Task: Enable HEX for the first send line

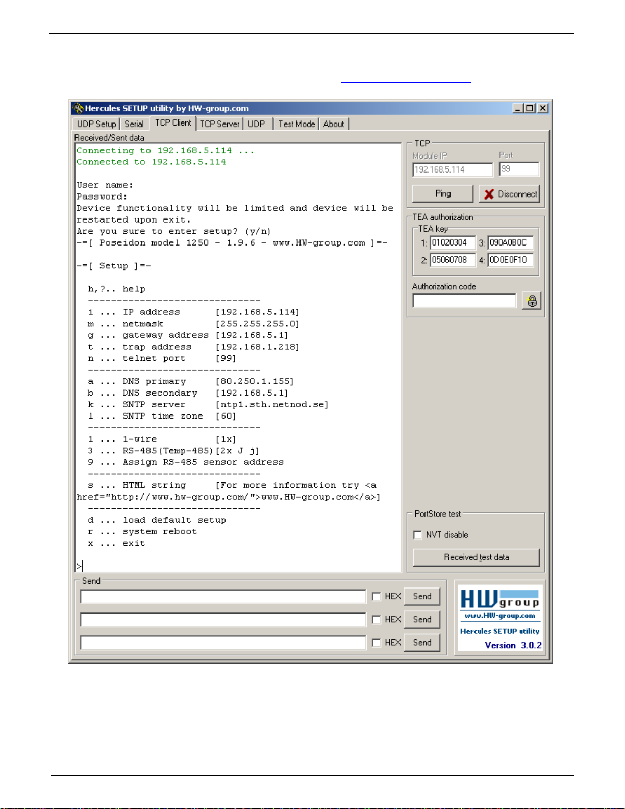Action: (377, 596)
